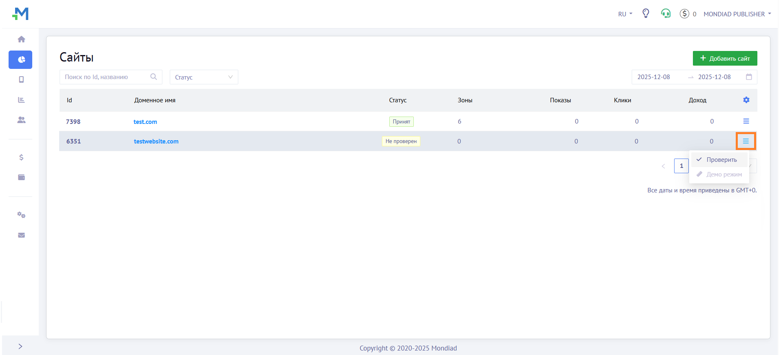Image resolution: width=779 pixels, height=355 pixels.
Task: Click the lightbulb icon in header
Action: pos(646,13)
